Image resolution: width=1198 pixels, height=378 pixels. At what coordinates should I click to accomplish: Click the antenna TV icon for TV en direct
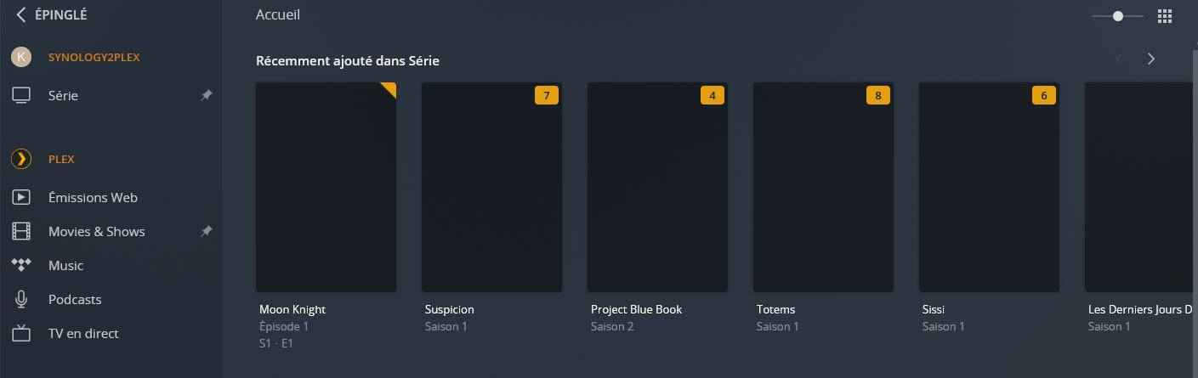click(x=21, y=333)
